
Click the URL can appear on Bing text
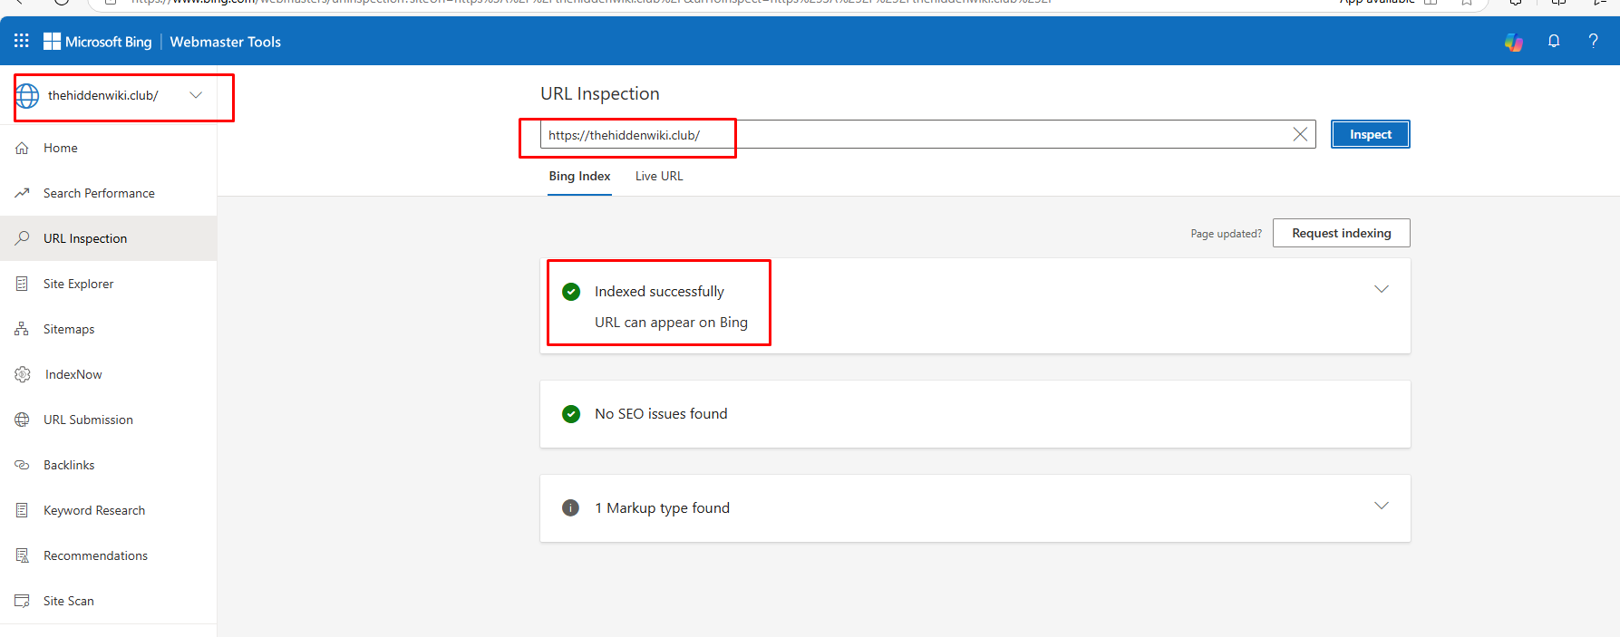click(671, 323)
